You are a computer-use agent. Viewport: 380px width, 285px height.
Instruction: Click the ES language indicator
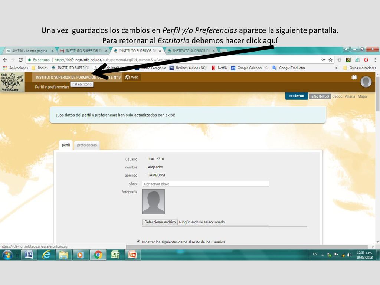click(x=315, y=254)
